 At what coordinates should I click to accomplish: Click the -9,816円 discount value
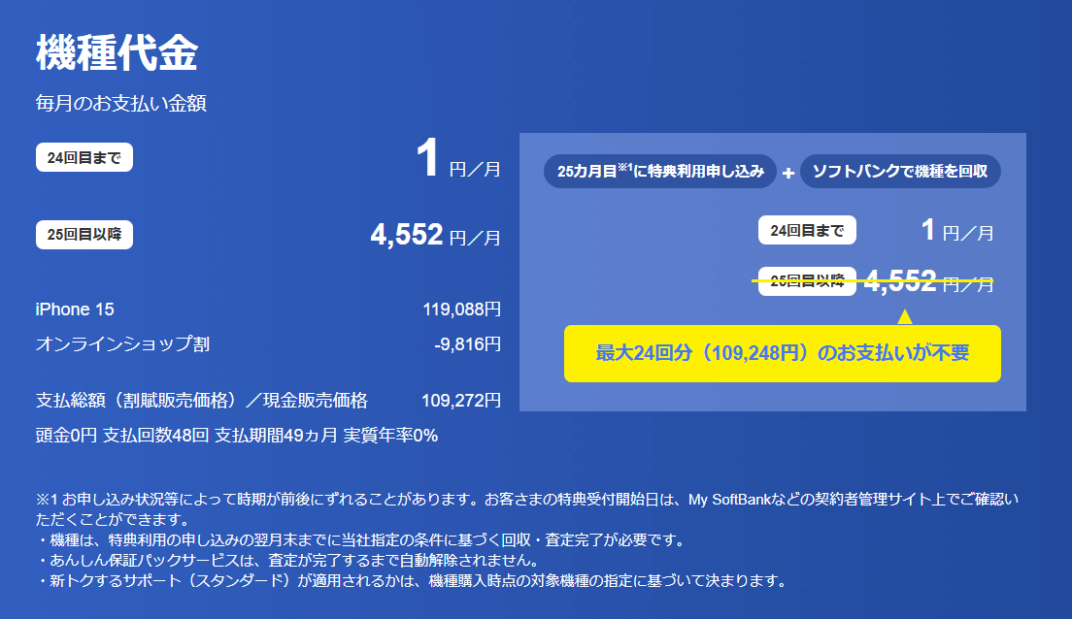[468, 343]
